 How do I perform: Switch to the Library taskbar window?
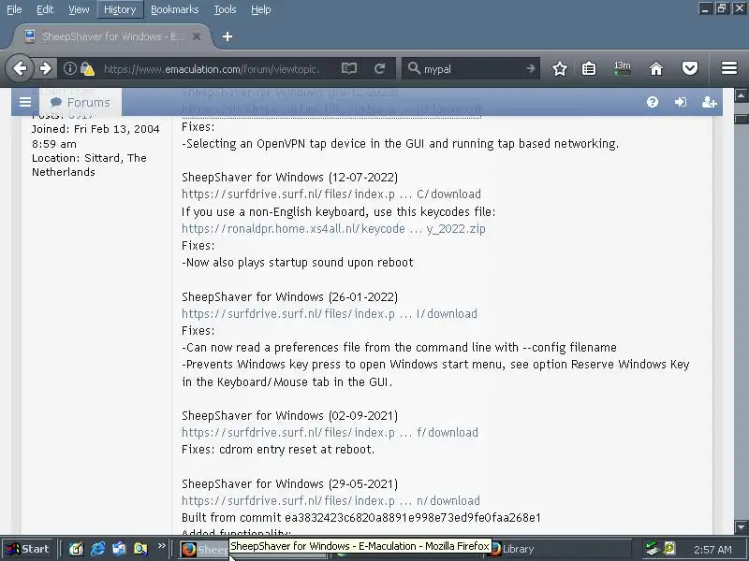(559, 549)
